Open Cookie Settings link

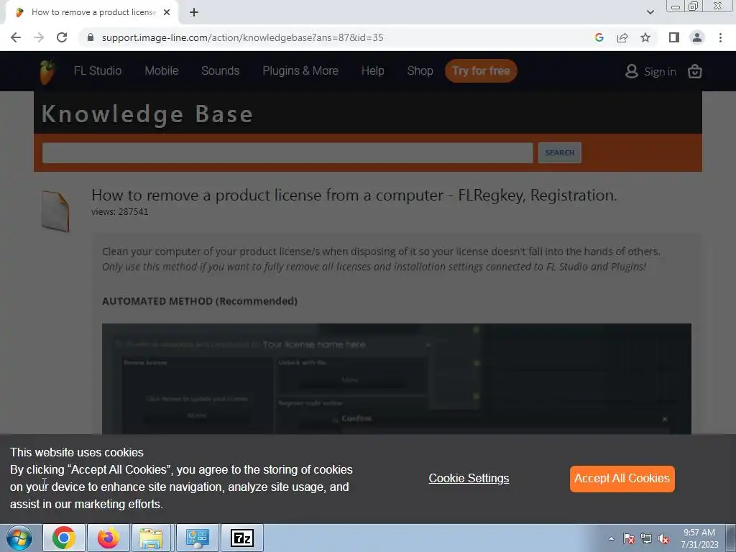[469, 478]
